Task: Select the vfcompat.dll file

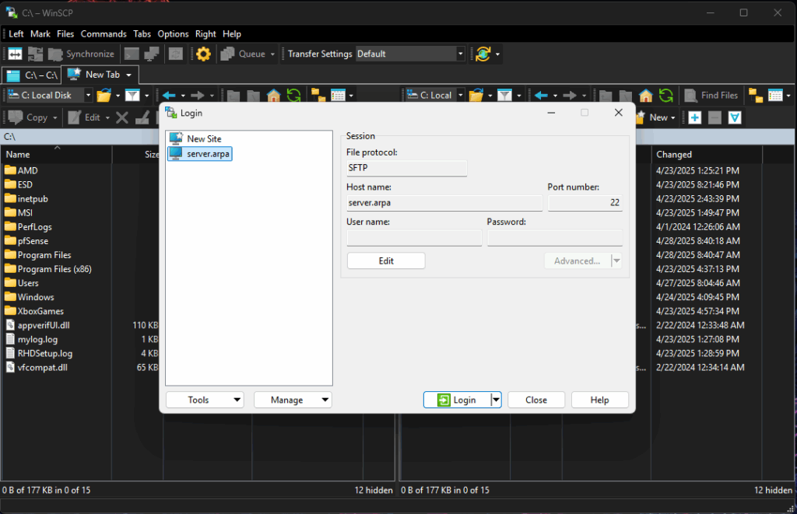Action: (x=37, y=367)
